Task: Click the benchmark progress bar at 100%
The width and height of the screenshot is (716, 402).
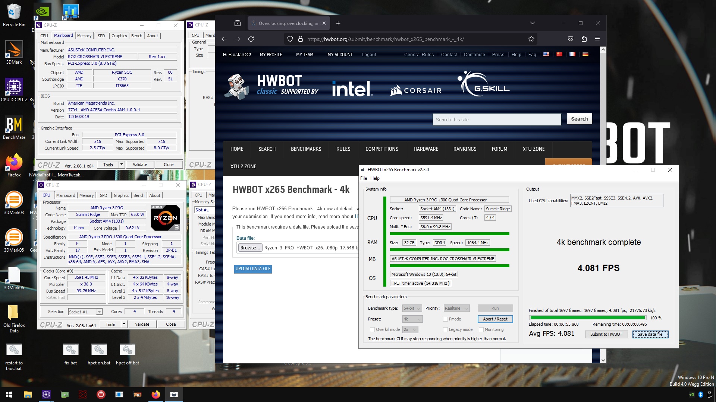Action: tap(587, 318)
